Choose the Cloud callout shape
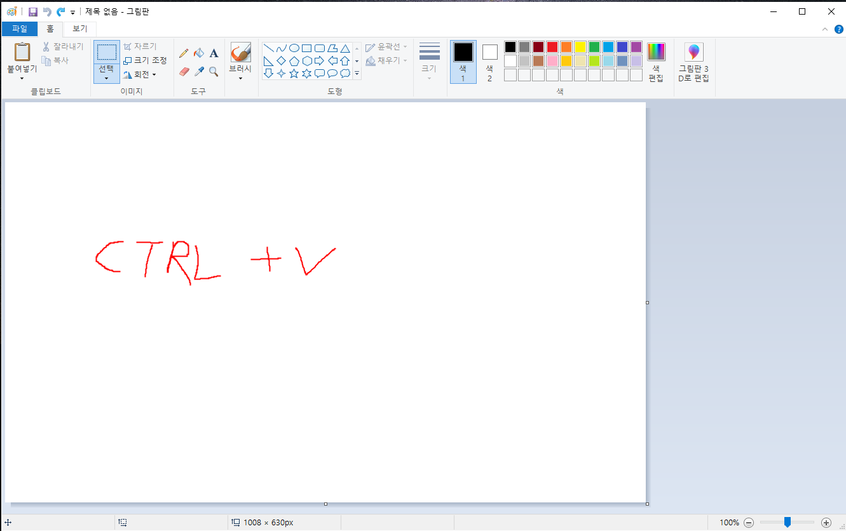 [345, 74]
